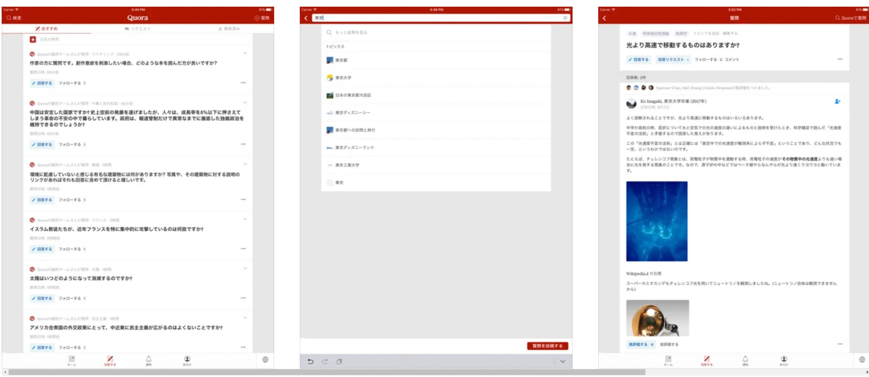Expand chevron on the first question card
Viewport: 869px width, 377px height.
click(245, 54)
